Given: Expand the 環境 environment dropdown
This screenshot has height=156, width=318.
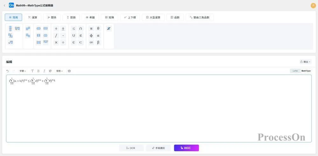Looking at the screenshot, I should pos(59,71).
